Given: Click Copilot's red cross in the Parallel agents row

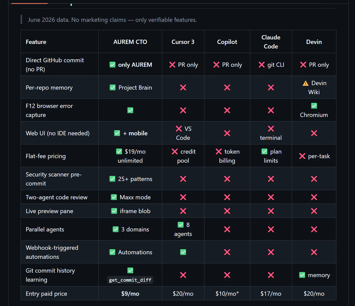Looking at the screenshot, I should coord(227,229).
